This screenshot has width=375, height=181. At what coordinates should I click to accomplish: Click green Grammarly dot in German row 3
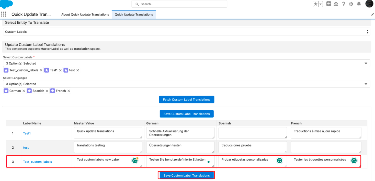209,162
